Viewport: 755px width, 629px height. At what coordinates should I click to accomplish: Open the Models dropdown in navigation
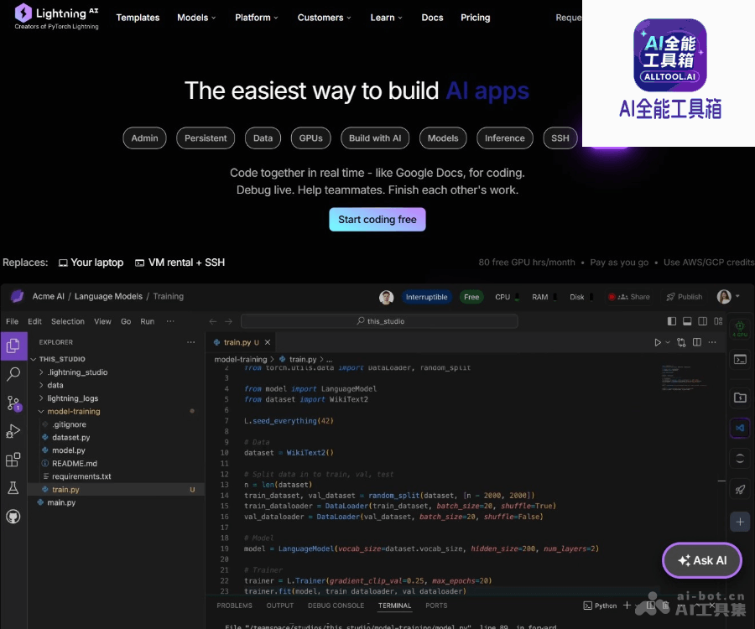tap(196, 18)
